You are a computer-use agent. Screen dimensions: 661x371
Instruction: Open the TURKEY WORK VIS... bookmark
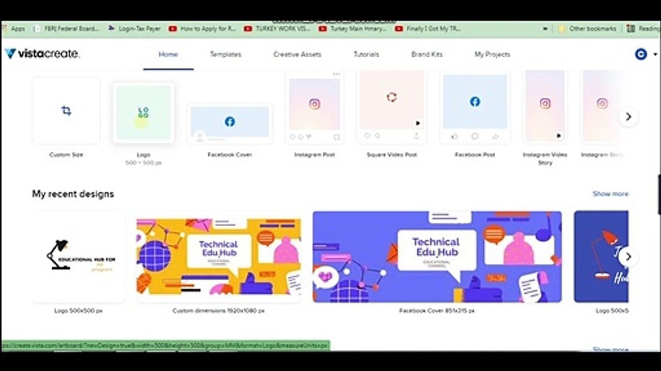click(277, 29)
